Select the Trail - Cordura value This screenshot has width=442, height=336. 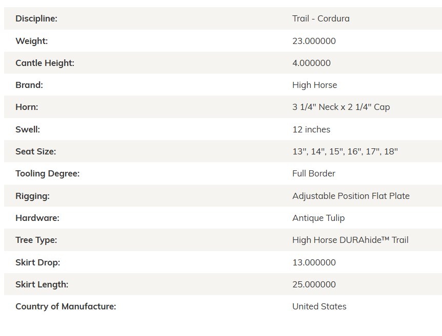pyautogui.click(x=321, y=18)
